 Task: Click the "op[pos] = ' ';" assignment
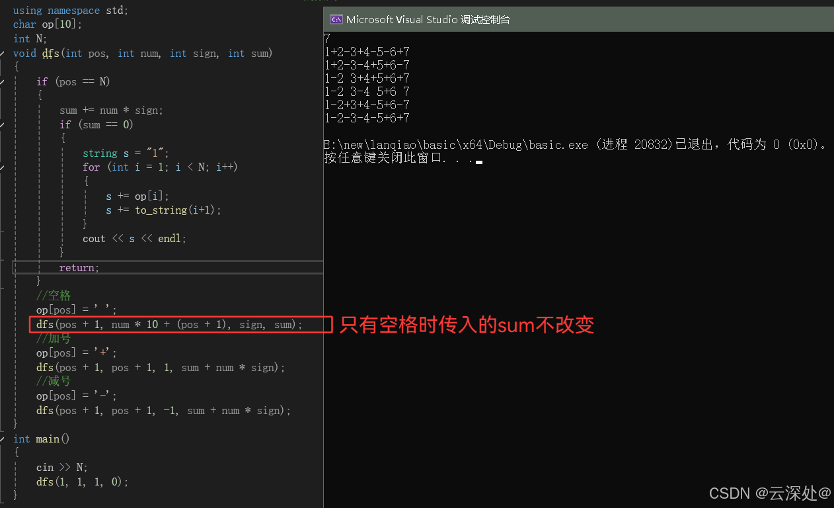tap(77, 310)
